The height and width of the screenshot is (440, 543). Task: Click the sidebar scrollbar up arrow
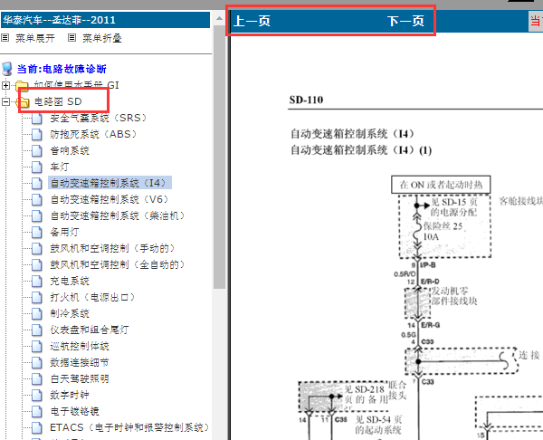219,18
